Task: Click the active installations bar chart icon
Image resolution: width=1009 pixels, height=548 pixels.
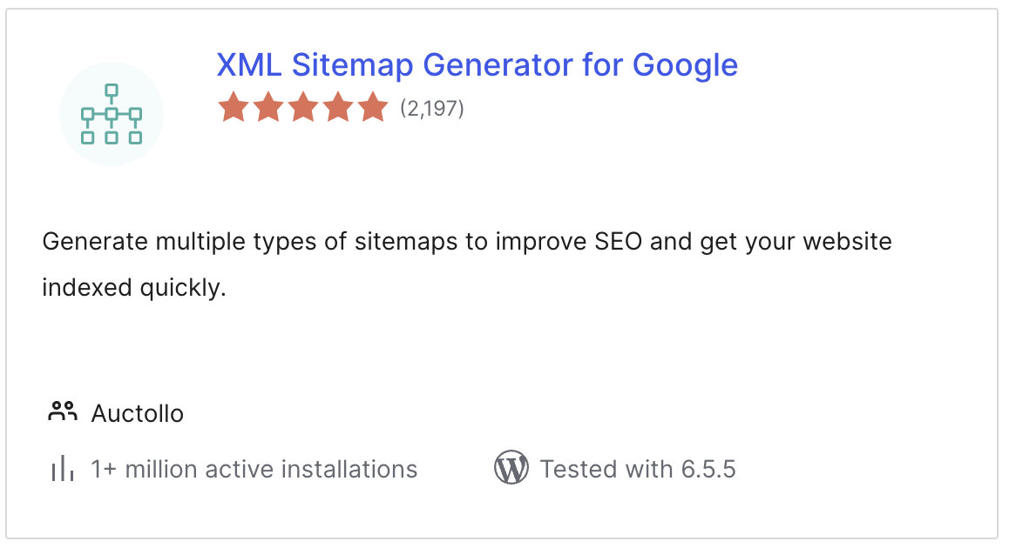Action: click(61, 468)
